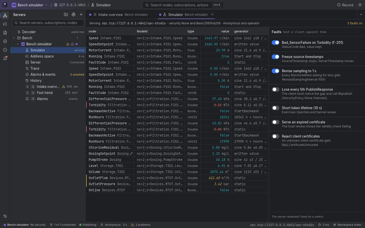The width and height of the screenshot is (365, 228).
Task: Select Simulator in the server tree
Action: click(x=48, y=50)
